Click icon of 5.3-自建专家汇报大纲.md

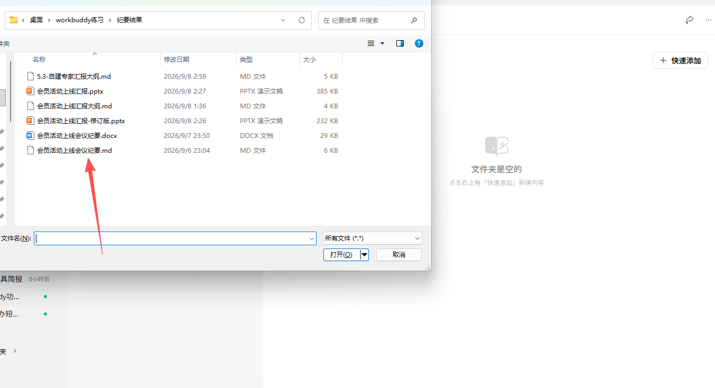(x=30, y=76)
